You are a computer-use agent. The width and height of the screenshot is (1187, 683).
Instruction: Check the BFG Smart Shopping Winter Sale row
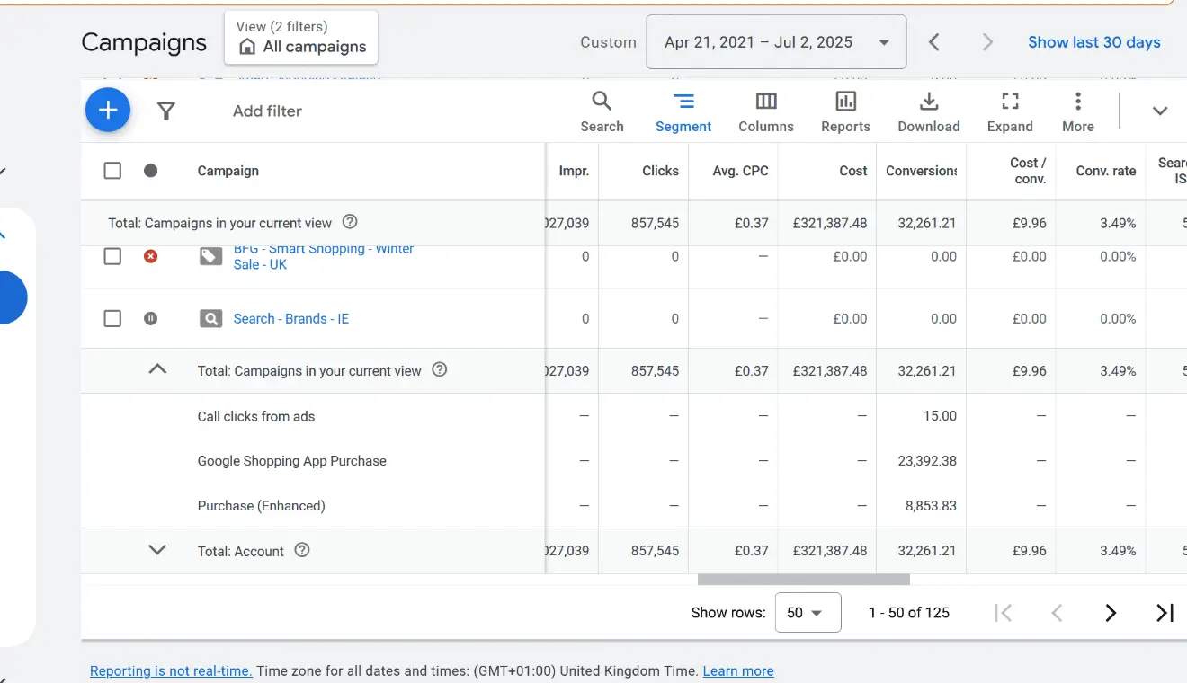(112, 255)
